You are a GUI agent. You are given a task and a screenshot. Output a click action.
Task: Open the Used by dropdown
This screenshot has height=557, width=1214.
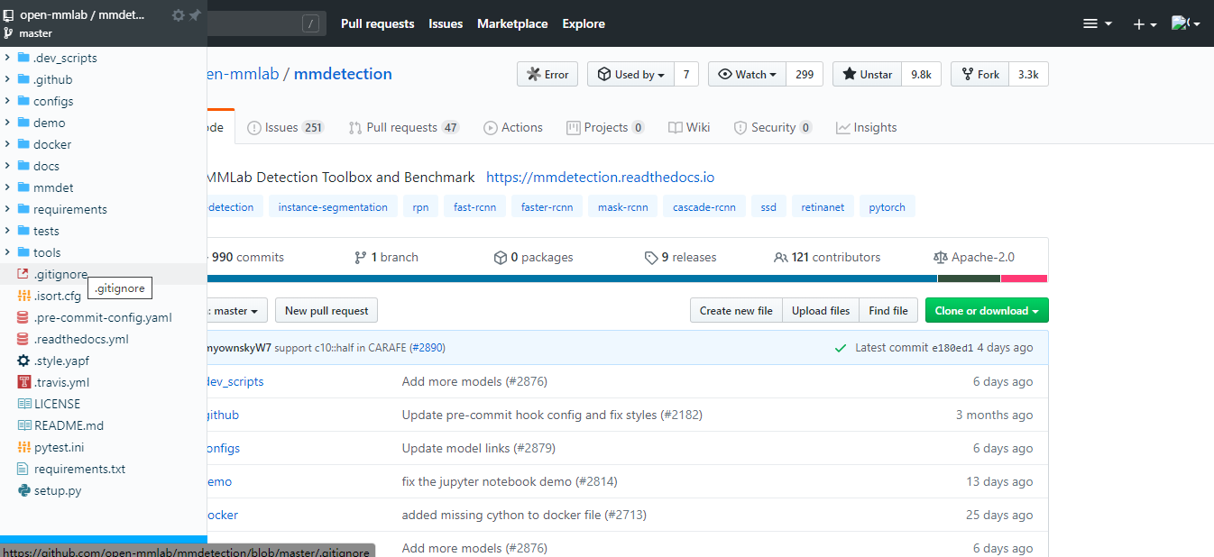coord(630,75)
